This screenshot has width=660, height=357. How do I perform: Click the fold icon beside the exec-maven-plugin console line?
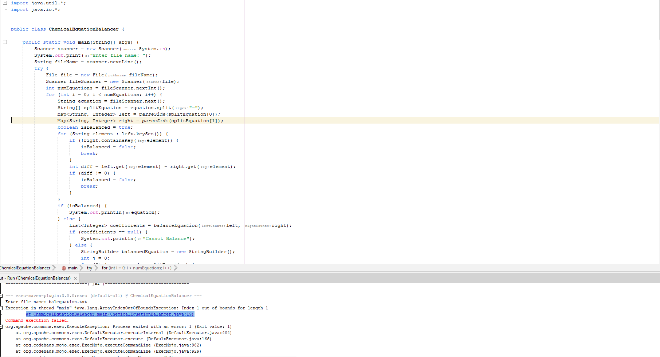[1, 296]
